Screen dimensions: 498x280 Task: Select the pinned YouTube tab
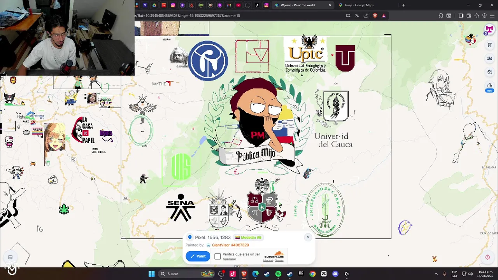(x=238, y=5)
